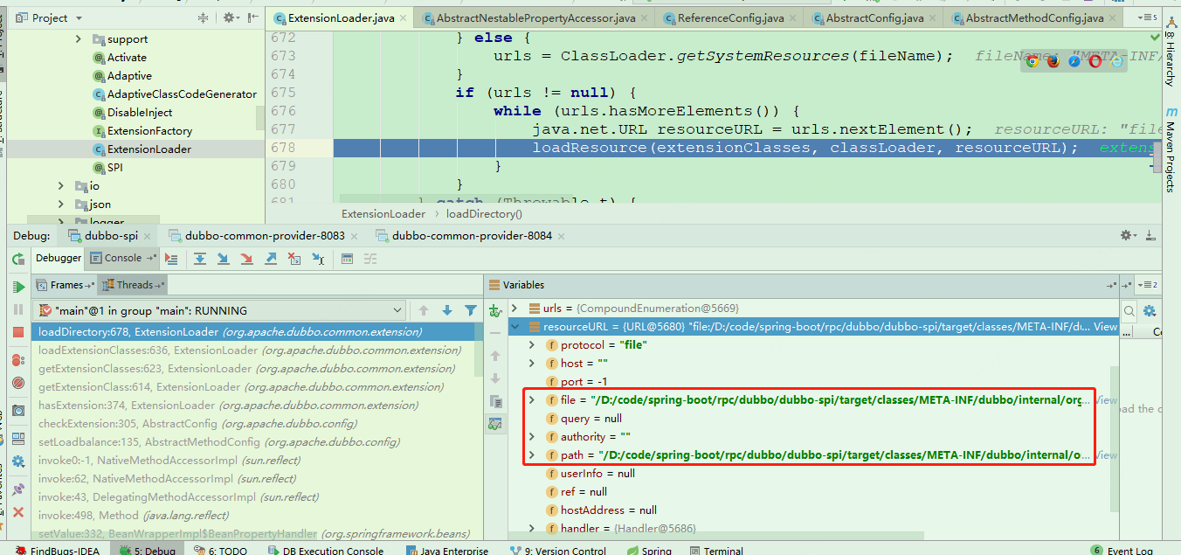1181x555 pixels.
Task: Expand the protocol field
Action: coord(532,345)
